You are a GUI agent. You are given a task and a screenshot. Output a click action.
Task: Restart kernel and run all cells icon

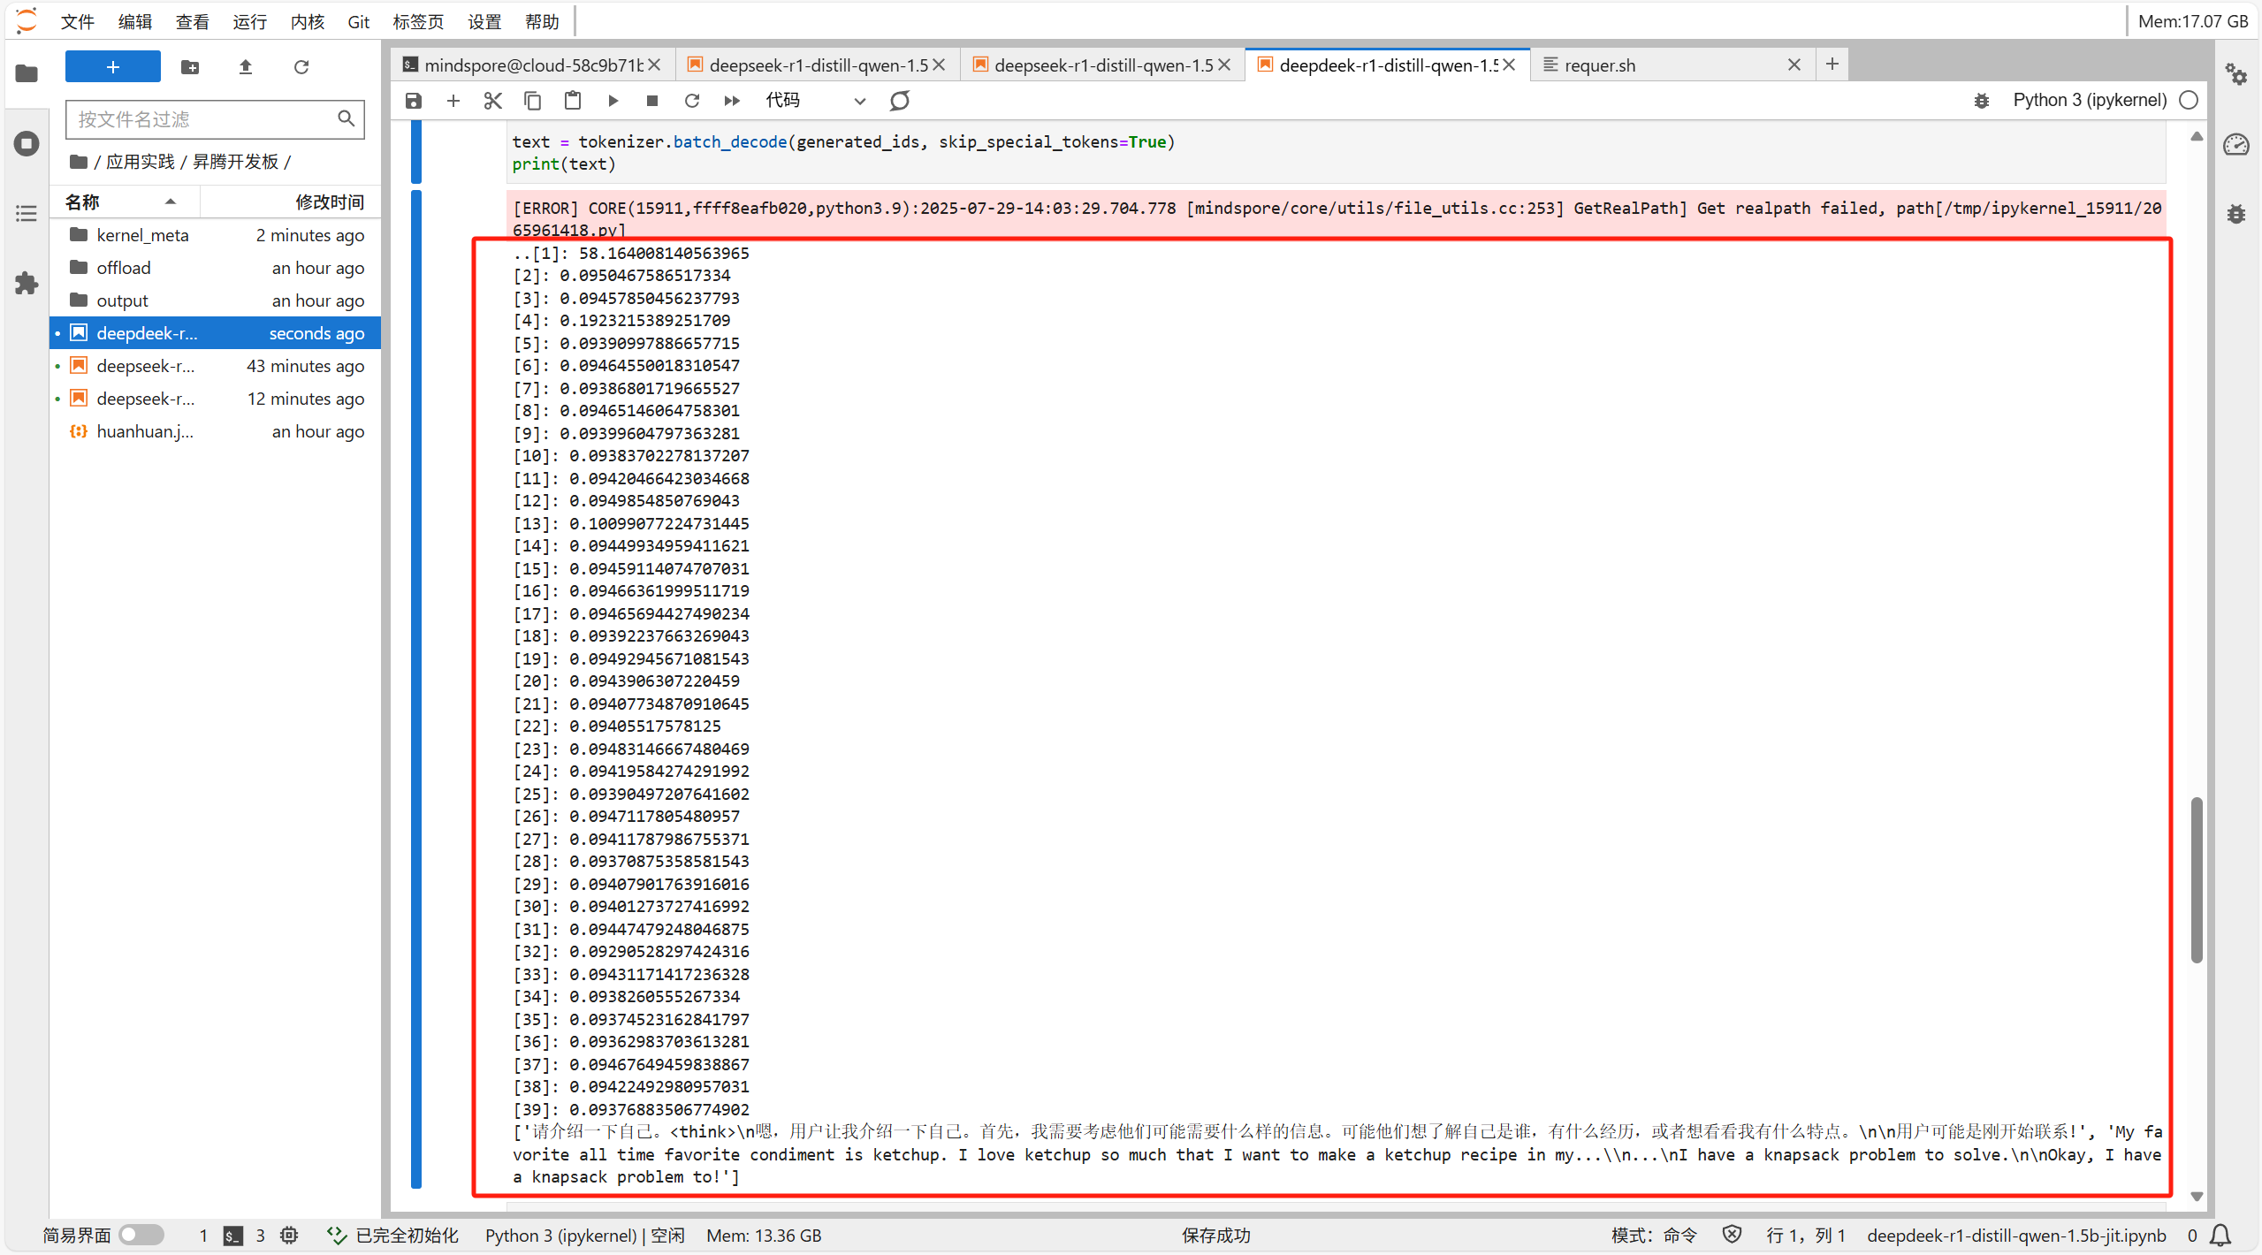click(732, 101)
